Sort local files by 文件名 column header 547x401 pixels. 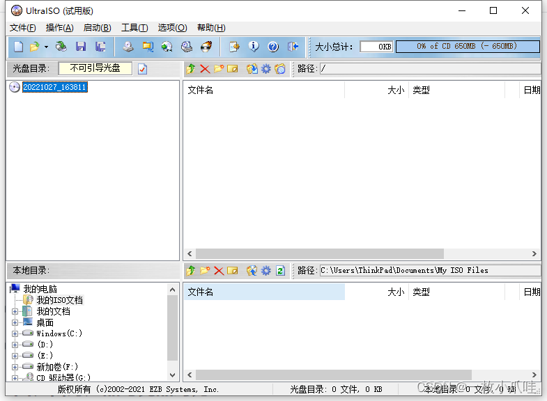pyautogui.click(x=264, y=292)
